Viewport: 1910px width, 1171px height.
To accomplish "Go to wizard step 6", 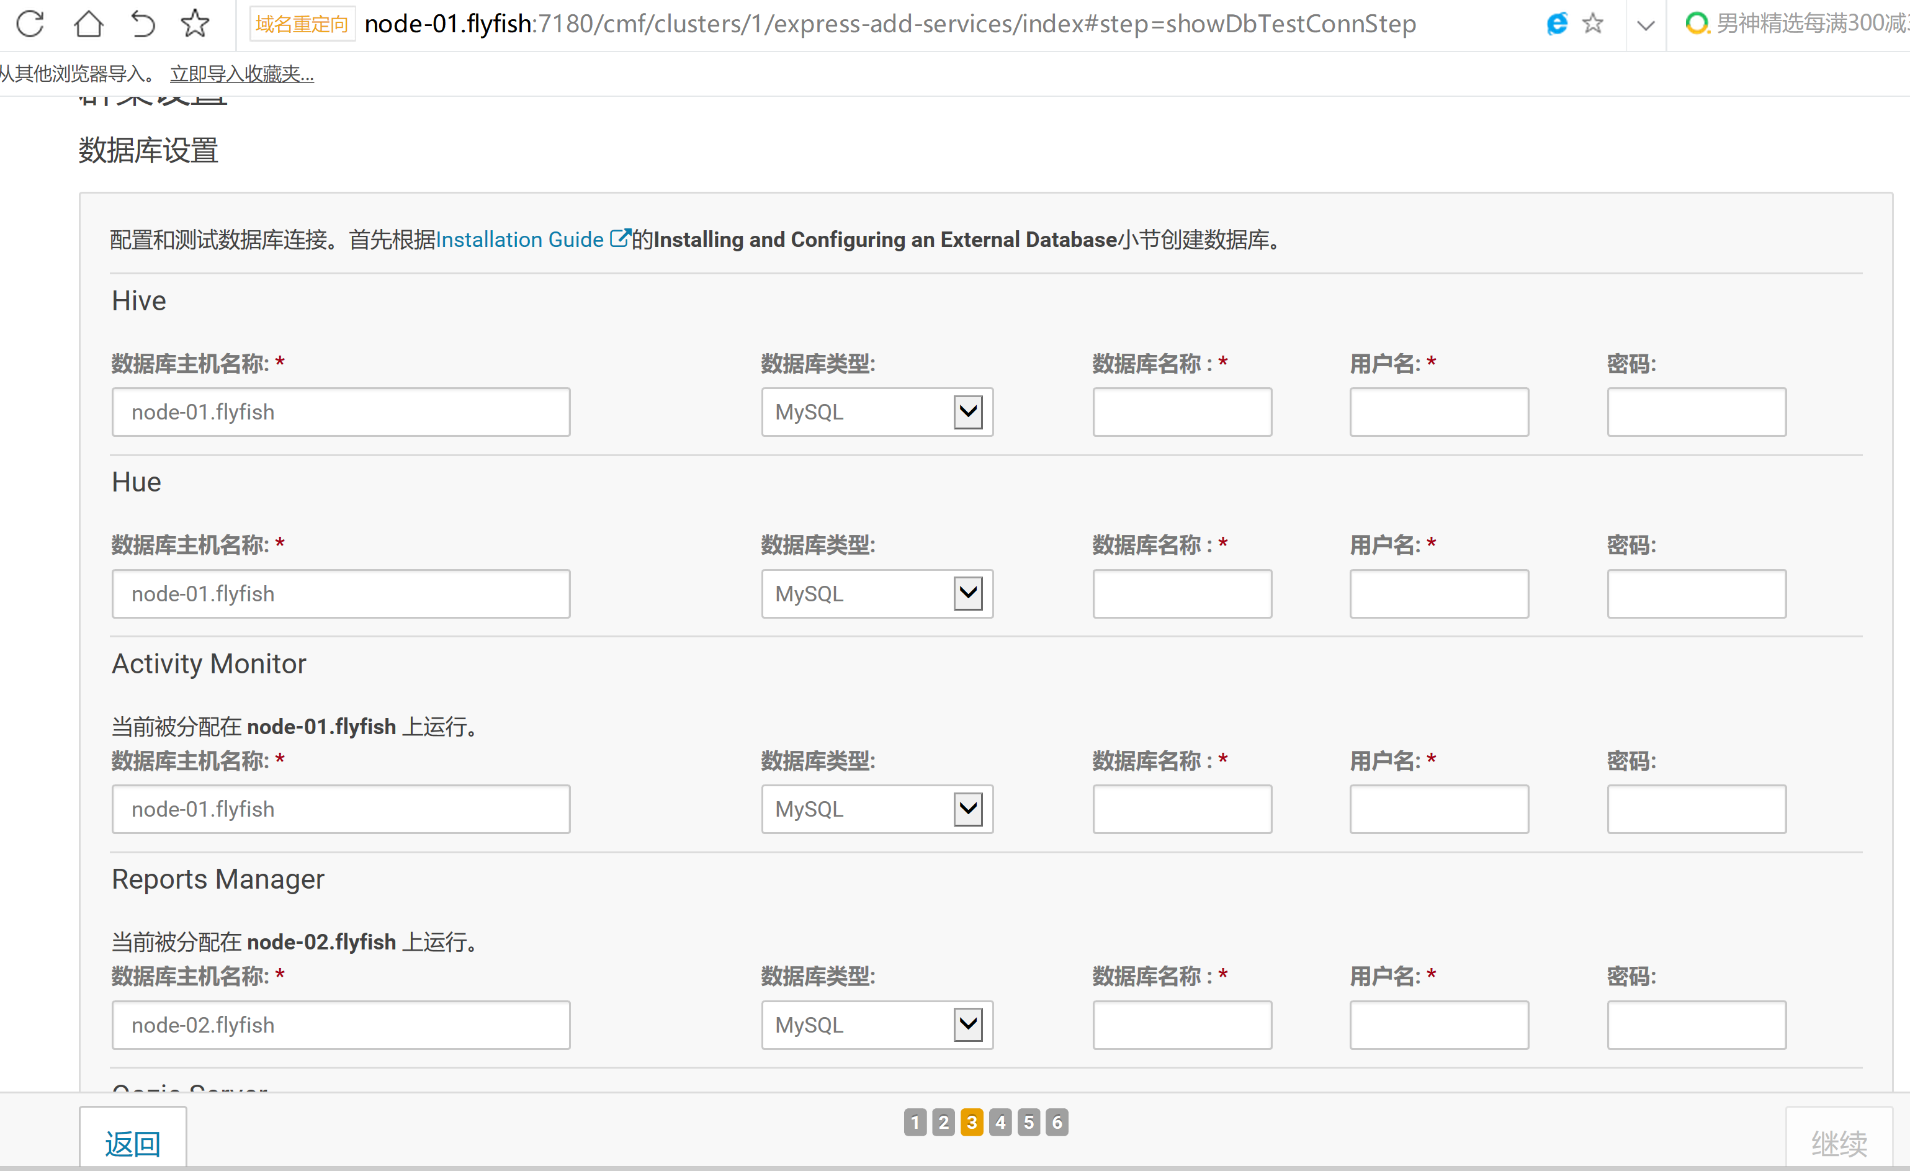I will (1057, 1121).
